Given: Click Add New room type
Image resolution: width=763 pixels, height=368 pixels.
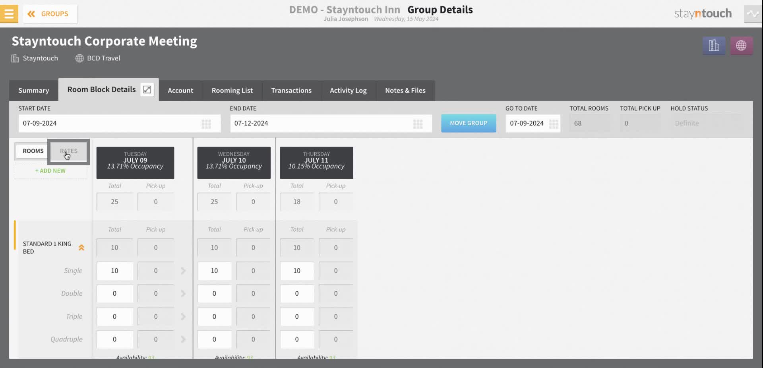Looking at the screenshot, I should click(x=50, y=171).
